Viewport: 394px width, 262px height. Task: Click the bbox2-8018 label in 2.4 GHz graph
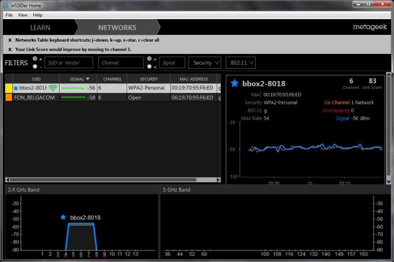tap(85, 218)
